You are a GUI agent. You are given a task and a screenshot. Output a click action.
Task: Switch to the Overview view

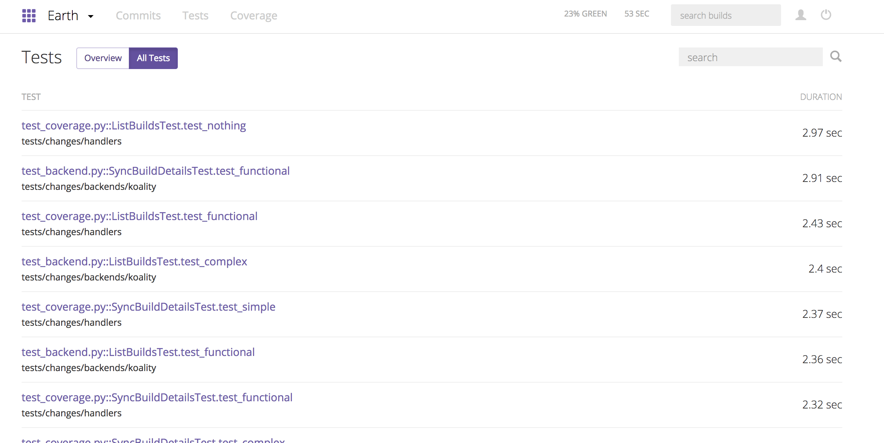click(x=103, y=58)
